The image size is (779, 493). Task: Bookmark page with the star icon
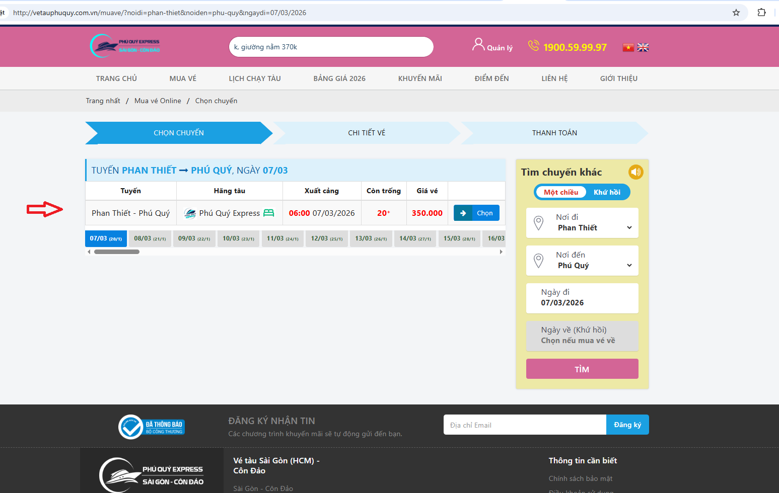point(736,13)
